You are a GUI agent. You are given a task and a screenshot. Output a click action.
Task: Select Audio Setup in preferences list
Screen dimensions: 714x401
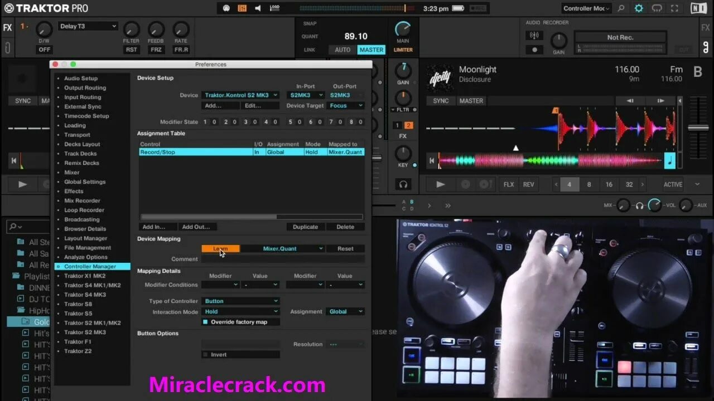(x=80, y=79)
